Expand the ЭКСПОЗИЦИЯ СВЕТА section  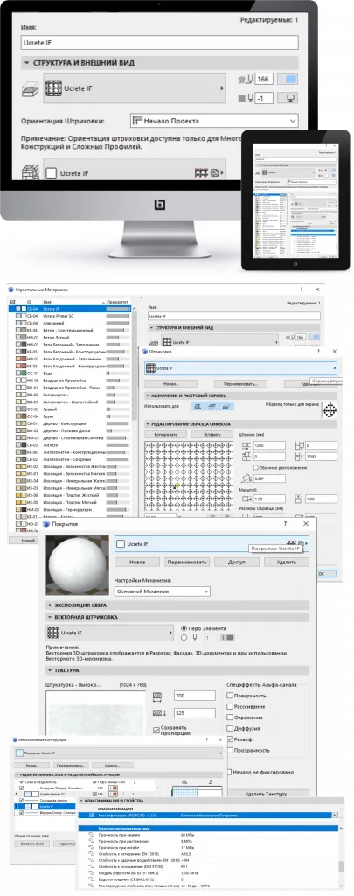click(50, 605)
